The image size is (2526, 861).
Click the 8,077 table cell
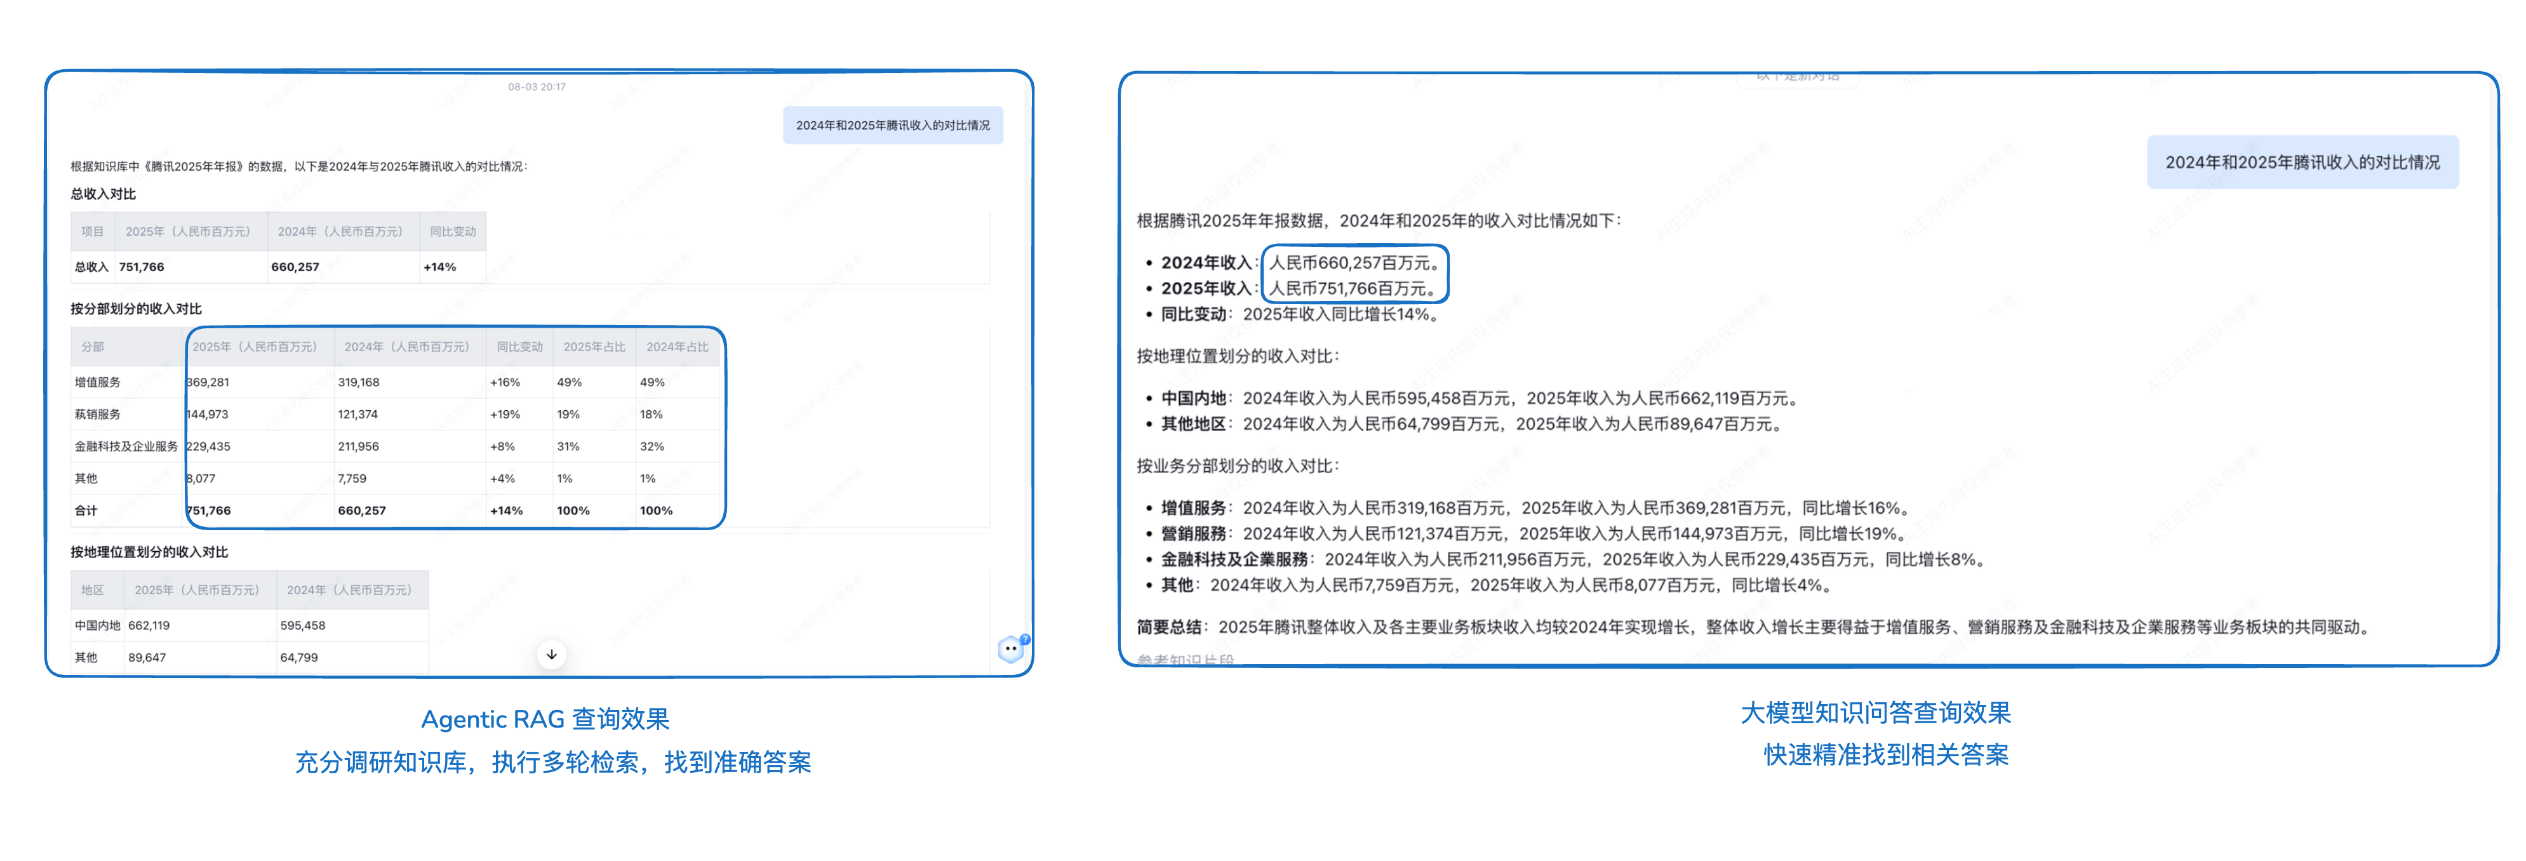tap(201, 479)
